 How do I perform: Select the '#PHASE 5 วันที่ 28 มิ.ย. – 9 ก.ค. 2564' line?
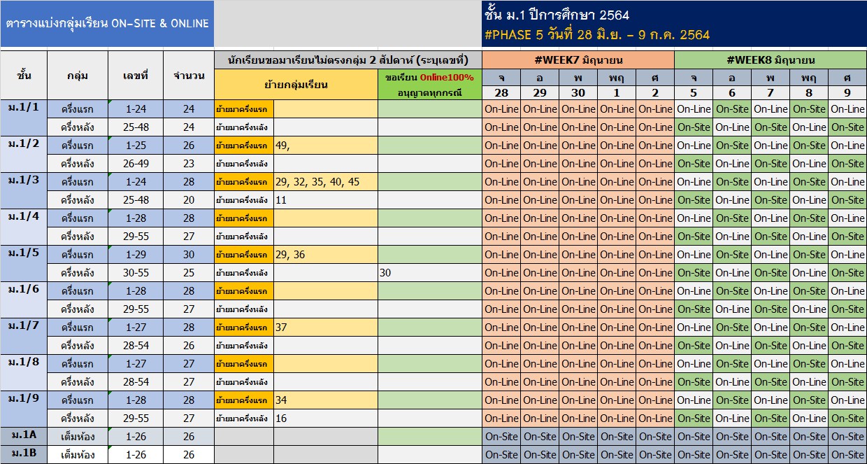pos(596,35)
